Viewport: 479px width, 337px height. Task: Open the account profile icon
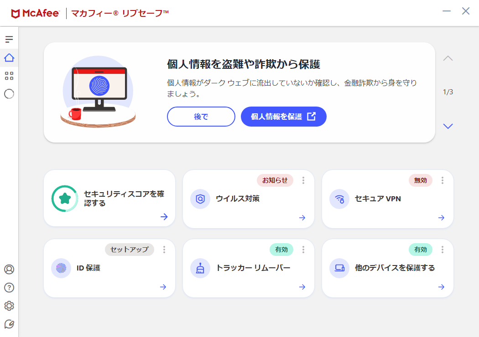click(x=9, y=269)
